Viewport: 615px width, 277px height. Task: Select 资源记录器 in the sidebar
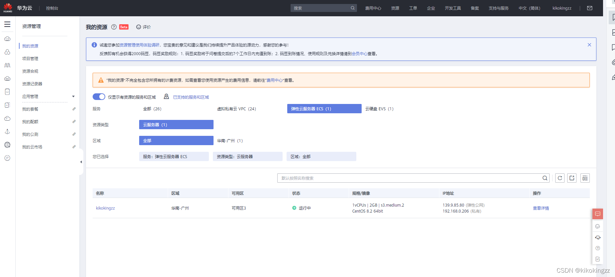pyautogui.click(x=32, y=84)
